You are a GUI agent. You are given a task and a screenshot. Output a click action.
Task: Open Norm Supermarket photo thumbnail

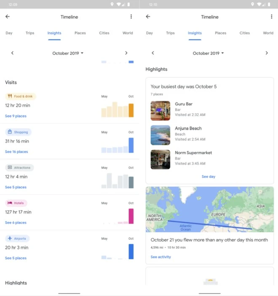(x=160, y=159)
